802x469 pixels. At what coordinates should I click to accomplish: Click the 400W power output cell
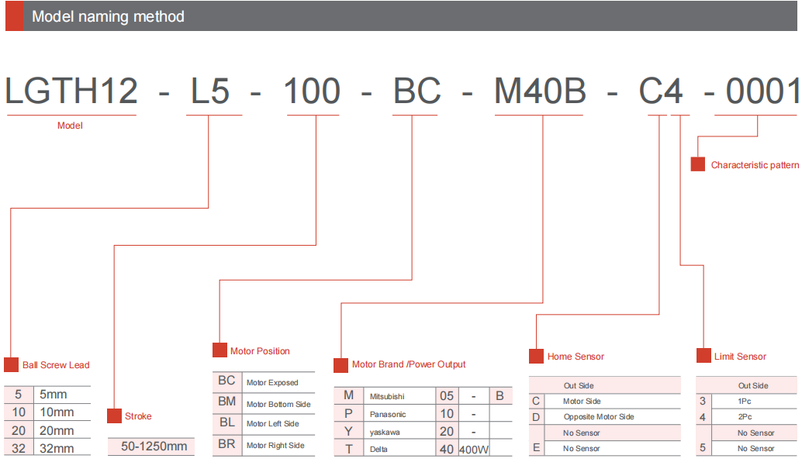[473, 450]
